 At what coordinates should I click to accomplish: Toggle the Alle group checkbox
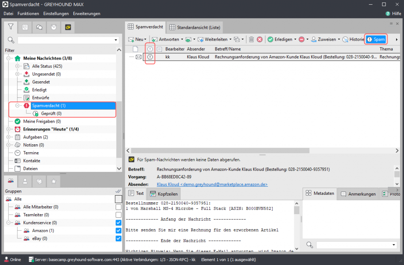(x=118, y=199)
